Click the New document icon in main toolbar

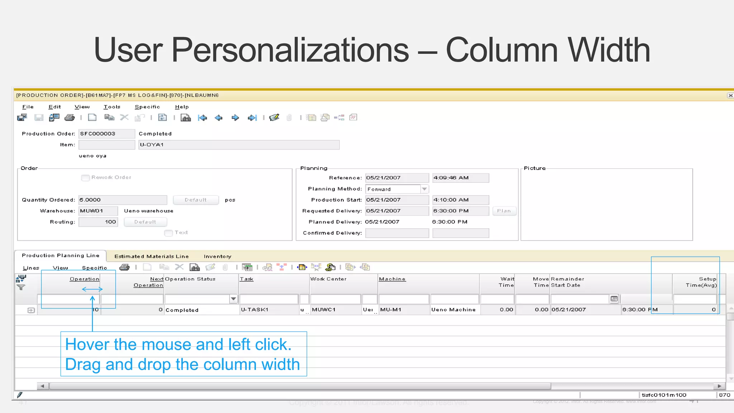point(92,118)
